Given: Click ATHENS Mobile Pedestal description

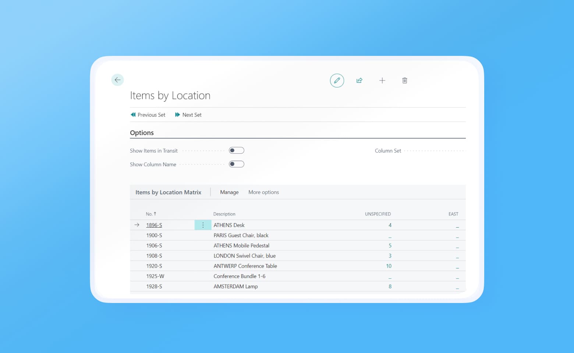Looking at the screenshot, I should point(241,246).
